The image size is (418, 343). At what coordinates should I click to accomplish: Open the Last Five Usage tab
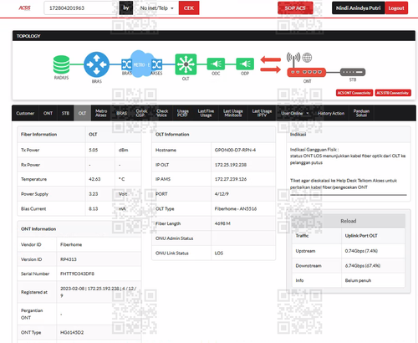[206, 113]
